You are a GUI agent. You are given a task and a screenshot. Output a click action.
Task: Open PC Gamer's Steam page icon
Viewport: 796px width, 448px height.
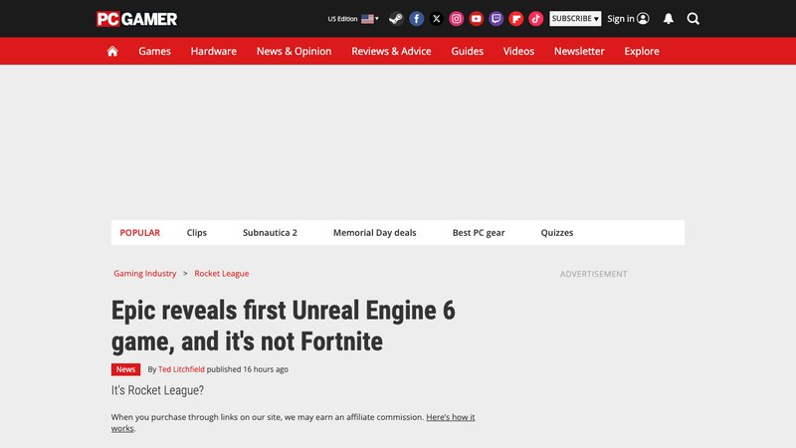(396, 19)
